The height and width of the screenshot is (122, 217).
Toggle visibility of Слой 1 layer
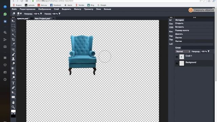pyautogui.click(x=177, y=57)
